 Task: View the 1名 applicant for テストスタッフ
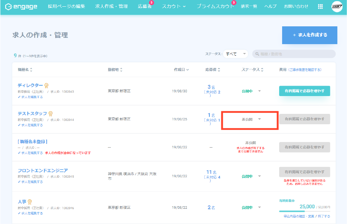(x=211, y=115)
